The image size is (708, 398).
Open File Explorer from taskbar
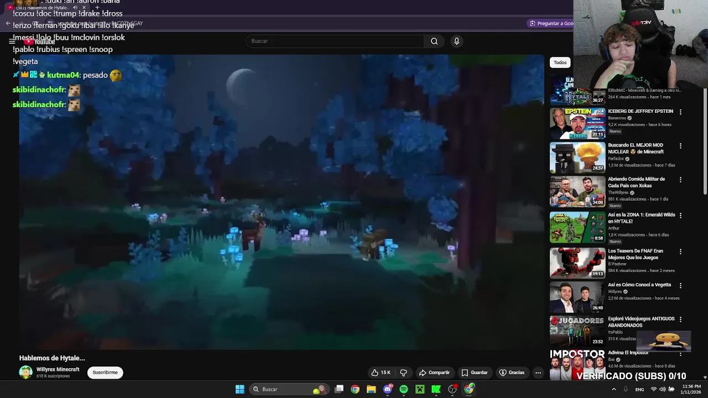tap(371, 389)
